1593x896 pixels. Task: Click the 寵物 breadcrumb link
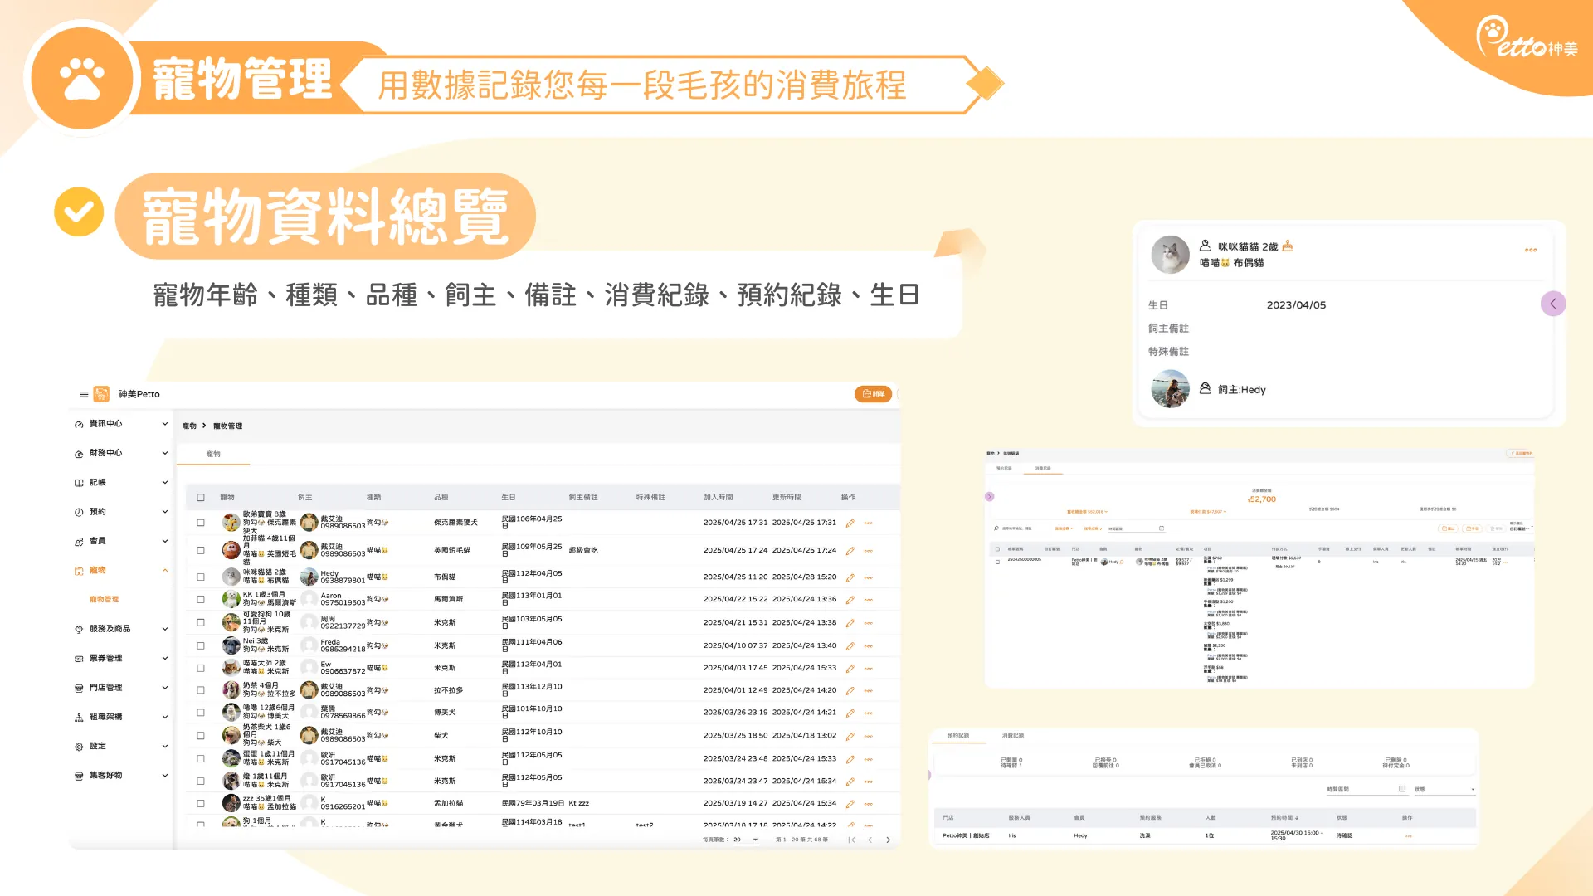point(189,426)
